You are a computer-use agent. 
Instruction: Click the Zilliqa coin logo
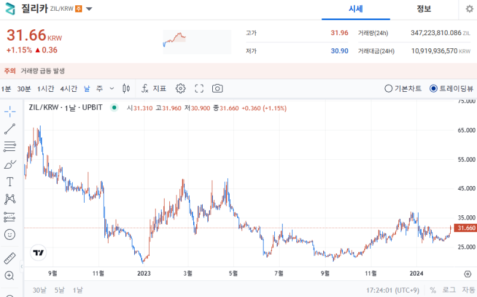click(x=10, y=9)
